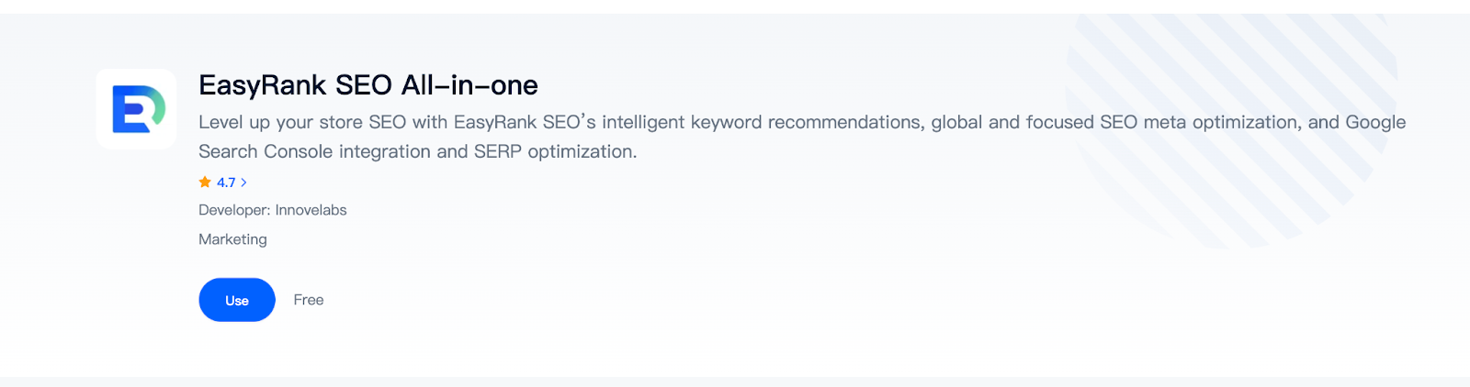Click the "Developer:" label text
Screen dimensions: 1470x387
(x=234, y=210)
